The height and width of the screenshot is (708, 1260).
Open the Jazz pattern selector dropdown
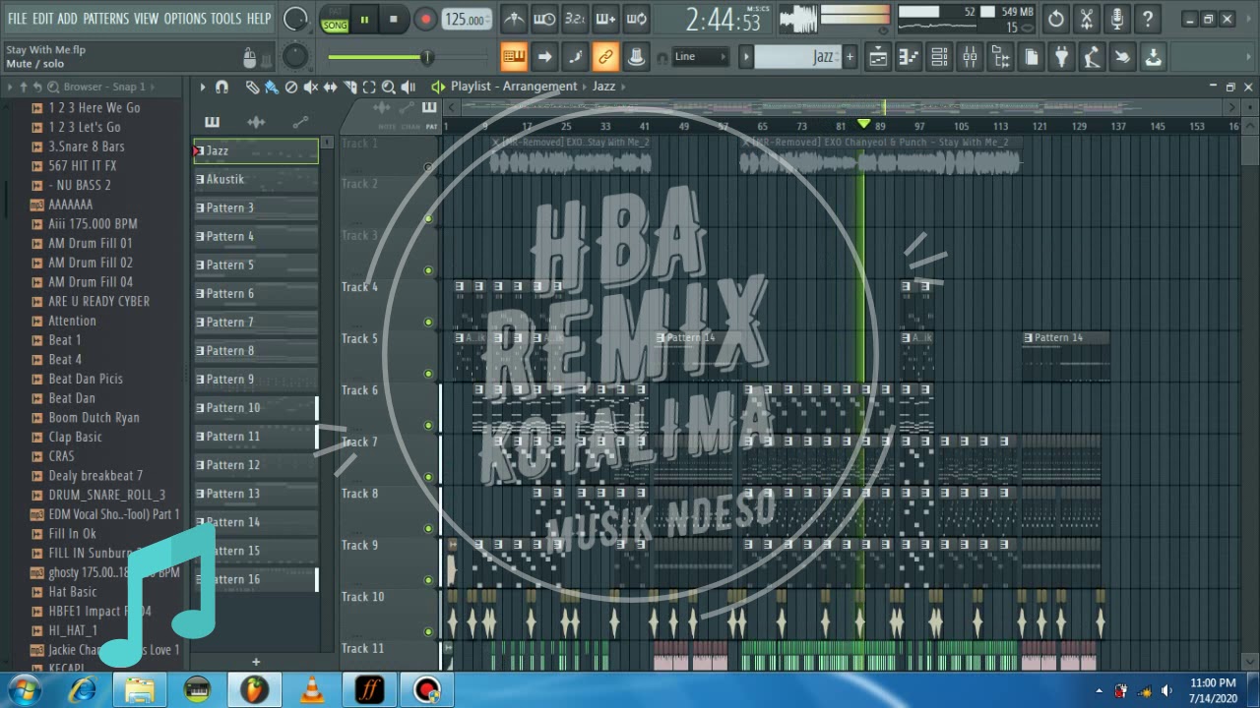797,57
